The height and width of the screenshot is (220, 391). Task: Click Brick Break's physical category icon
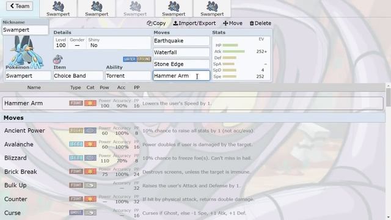[x=90, y=172]
